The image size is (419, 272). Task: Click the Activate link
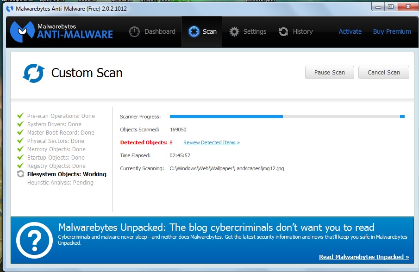[x=350, y=31]
